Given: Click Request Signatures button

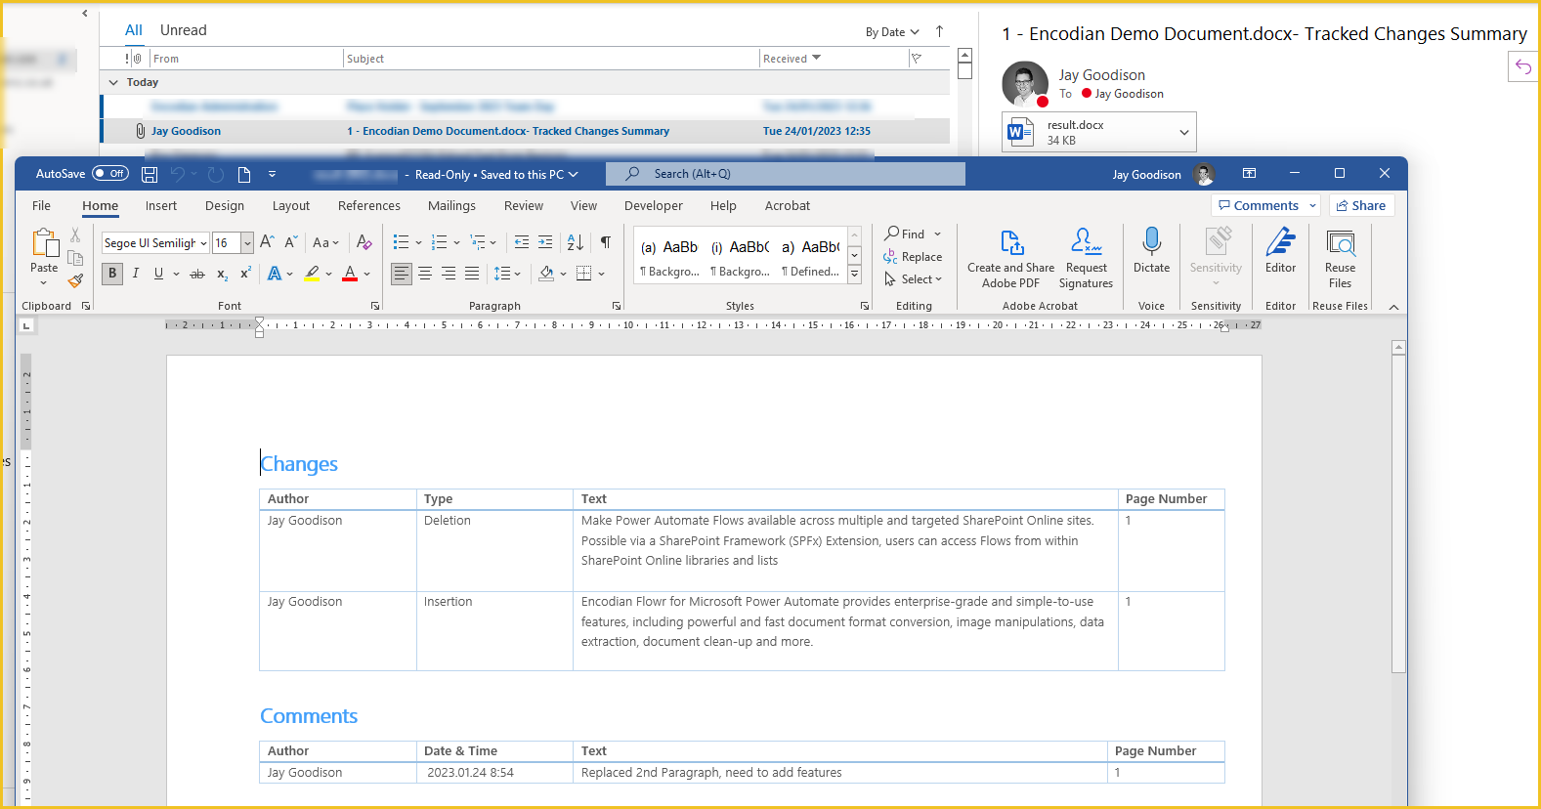Looking at the screenshot, I should coord(1086,259).
